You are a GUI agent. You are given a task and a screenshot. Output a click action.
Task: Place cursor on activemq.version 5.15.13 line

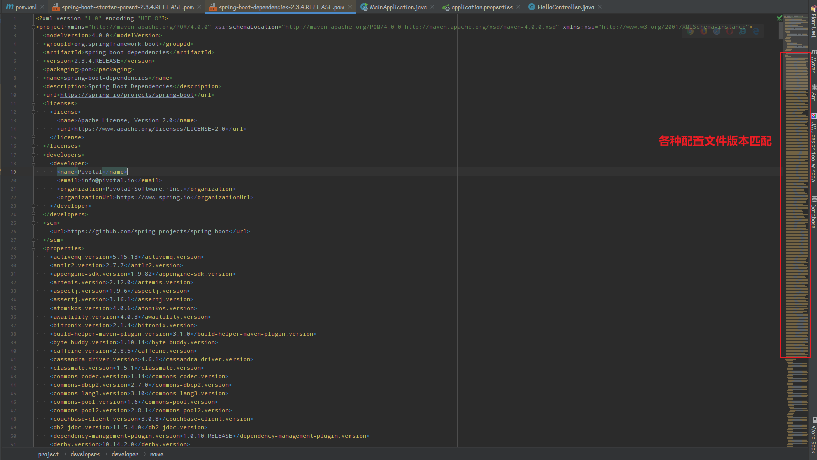tap(127, 257)
